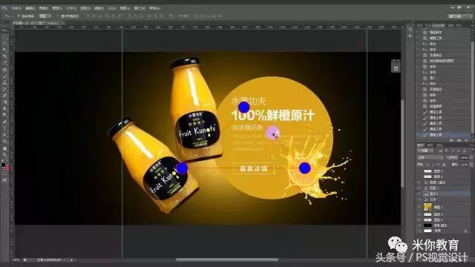Click the yellow ellipse layer thumbnail
475x267 pixels.
point(427,207)
